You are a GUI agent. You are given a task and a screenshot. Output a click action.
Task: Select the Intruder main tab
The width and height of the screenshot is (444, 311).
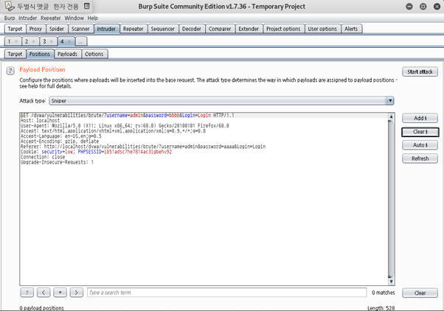pyautogui.click(x=106, y=29)
